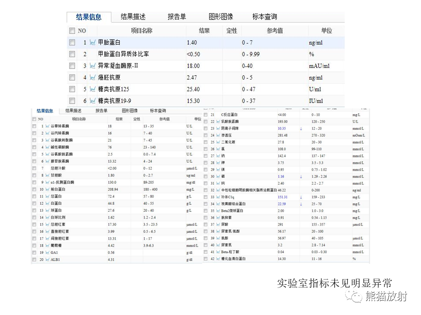Open trend chart icon for ALB1 row
This screenshot has width=421, height=315.
pyautogui.click(x=47, y=259)
